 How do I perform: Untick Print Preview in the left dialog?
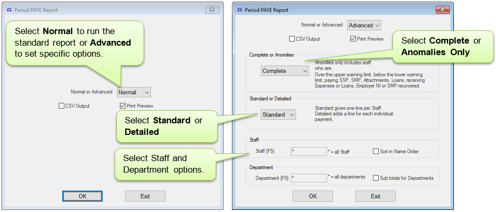point(122,106)
